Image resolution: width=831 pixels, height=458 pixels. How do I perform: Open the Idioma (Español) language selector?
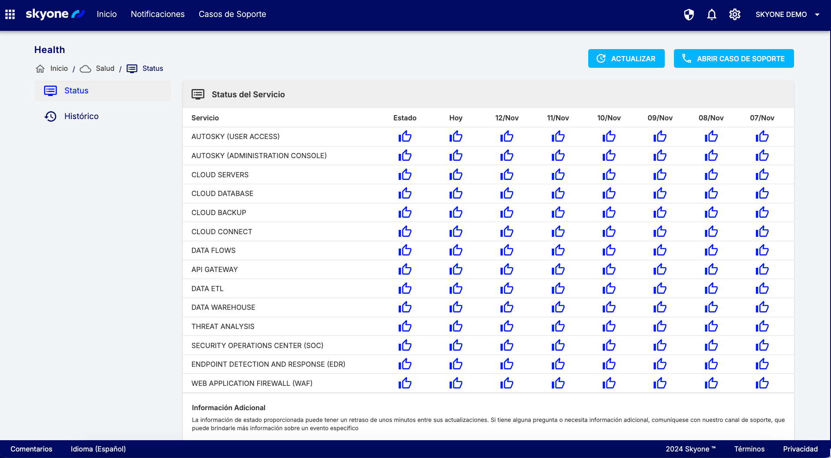tap(98, 449)
